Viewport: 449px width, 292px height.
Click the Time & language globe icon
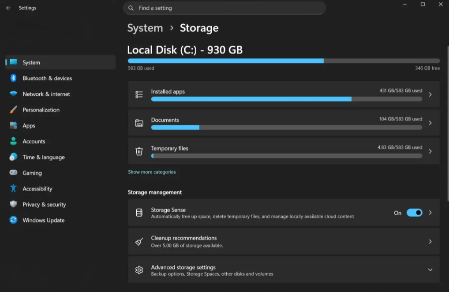pyautogui.click(x=14, y=157)
